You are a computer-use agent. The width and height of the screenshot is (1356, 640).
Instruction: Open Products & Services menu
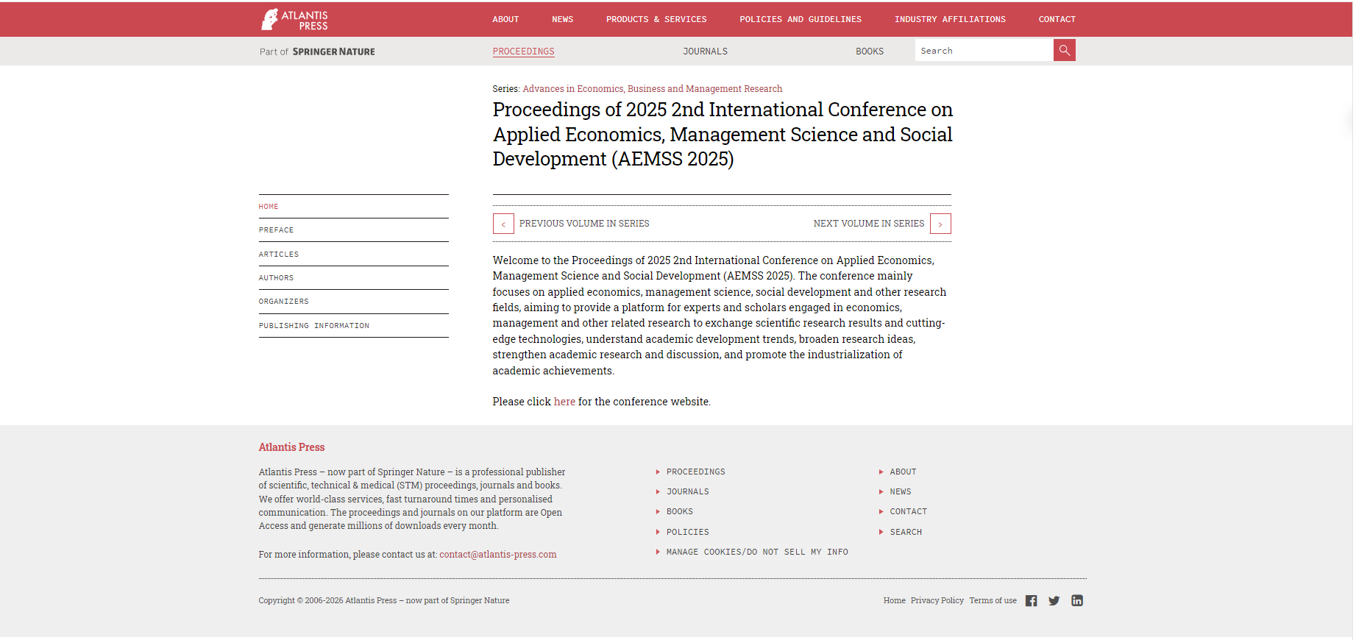pos(656,19)
